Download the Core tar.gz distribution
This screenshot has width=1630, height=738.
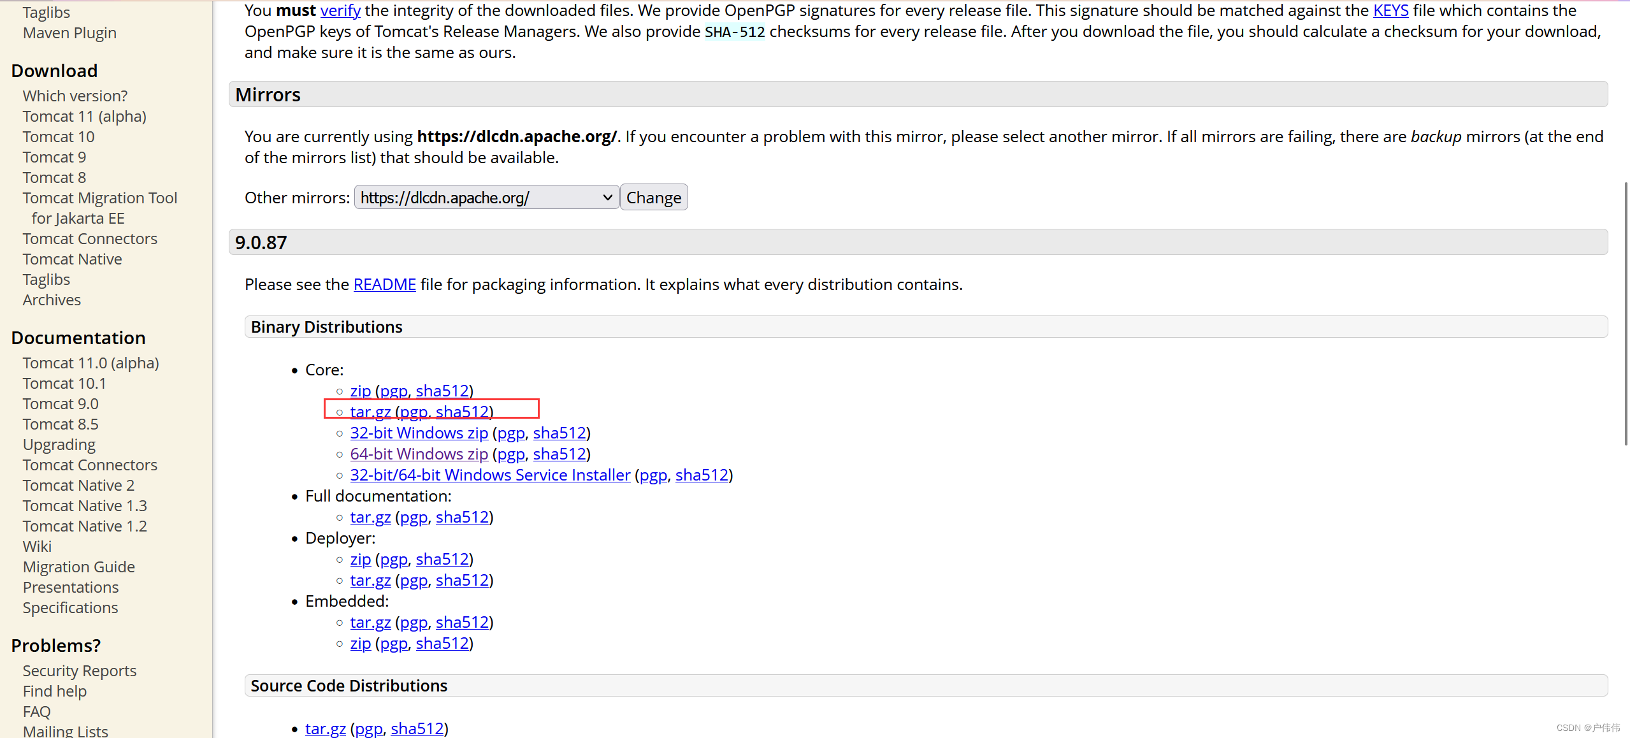[370, 412]
